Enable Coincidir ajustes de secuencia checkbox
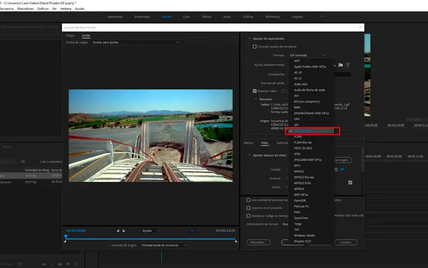This screenshot has width=428, height=268. (255, 47)
